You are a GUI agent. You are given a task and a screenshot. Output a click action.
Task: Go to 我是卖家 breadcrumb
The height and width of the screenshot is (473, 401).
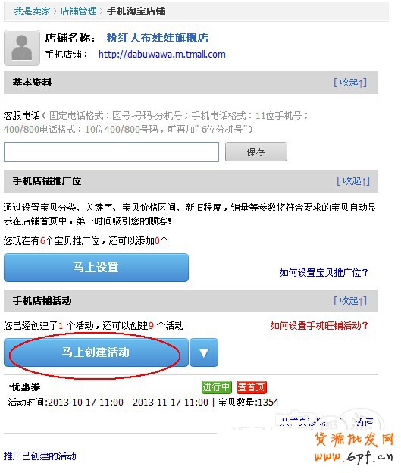tap(32, 11)
